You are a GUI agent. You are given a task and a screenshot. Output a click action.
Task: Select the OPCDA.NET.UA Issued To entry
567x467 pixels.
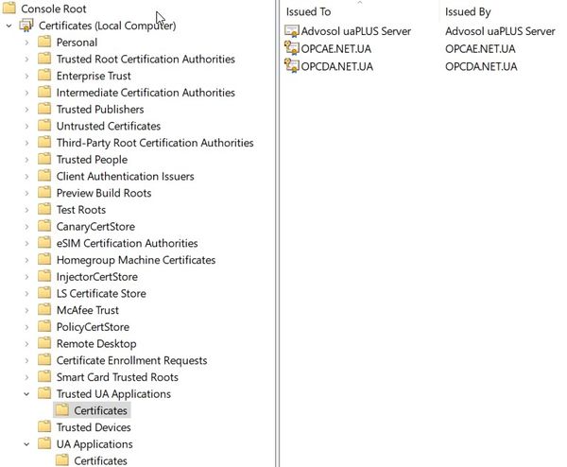coord(336,66)
